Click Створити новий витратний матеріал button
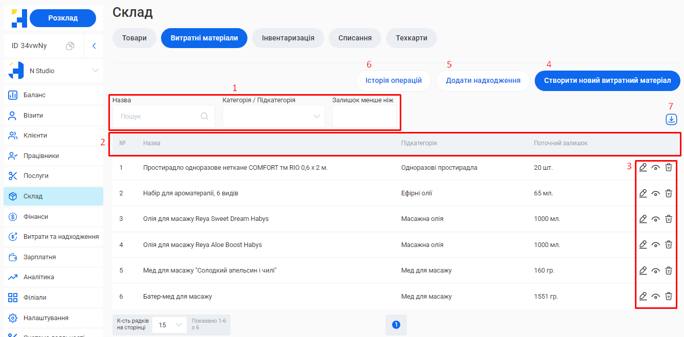The height and width of the screenshot is (337, 684). click(607, 81)
